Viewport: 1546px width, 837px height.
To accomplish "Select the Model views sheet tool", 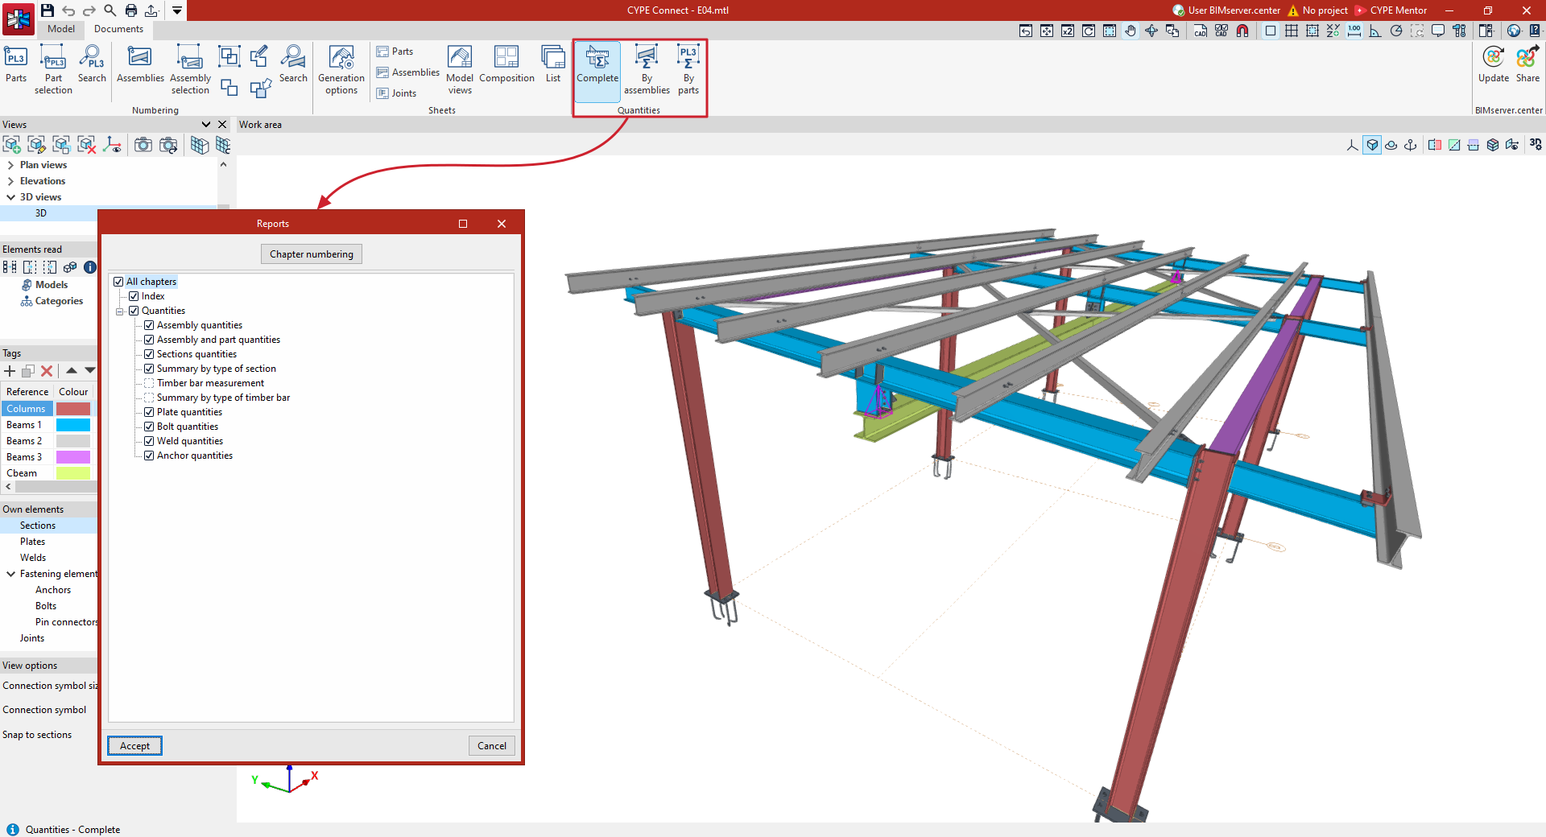I will pos(460,69).
